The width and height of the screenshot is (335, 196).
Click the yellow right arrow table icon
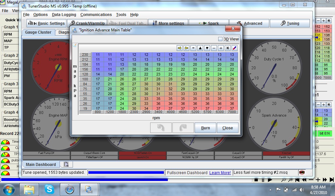180,48
